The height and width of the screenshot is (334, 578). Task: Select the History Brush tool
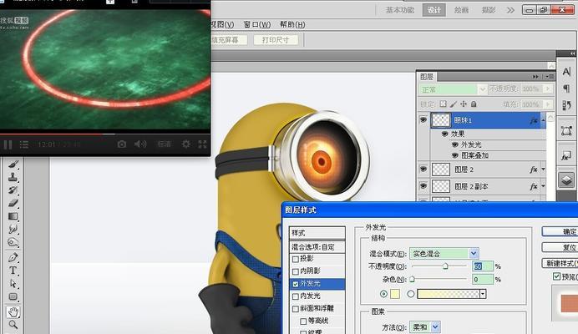point(13,190)
